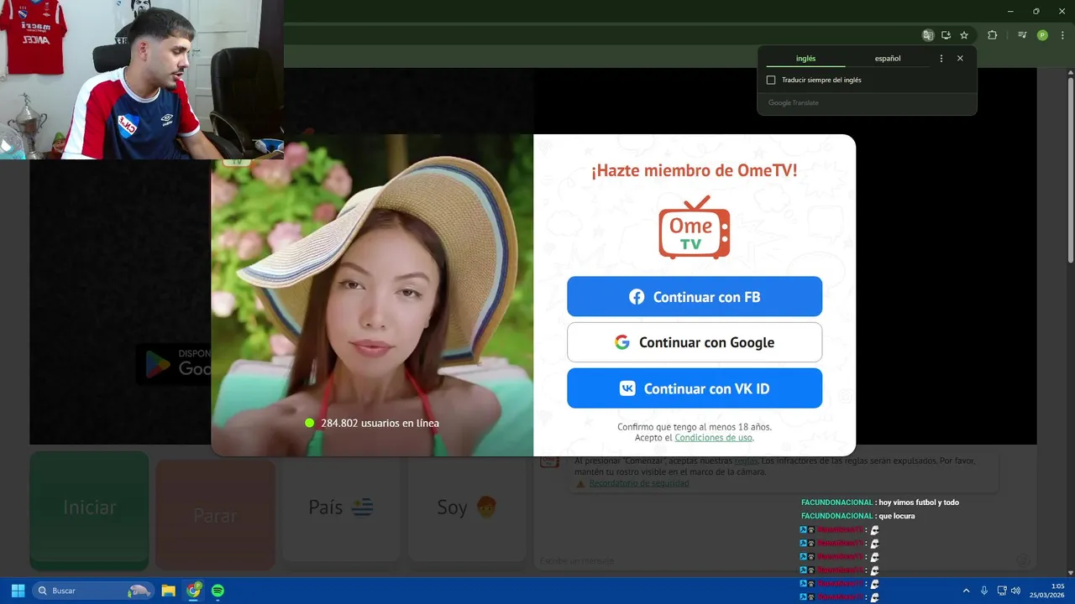
Task: Click the microphone tray icon
Action: point(984,591)
